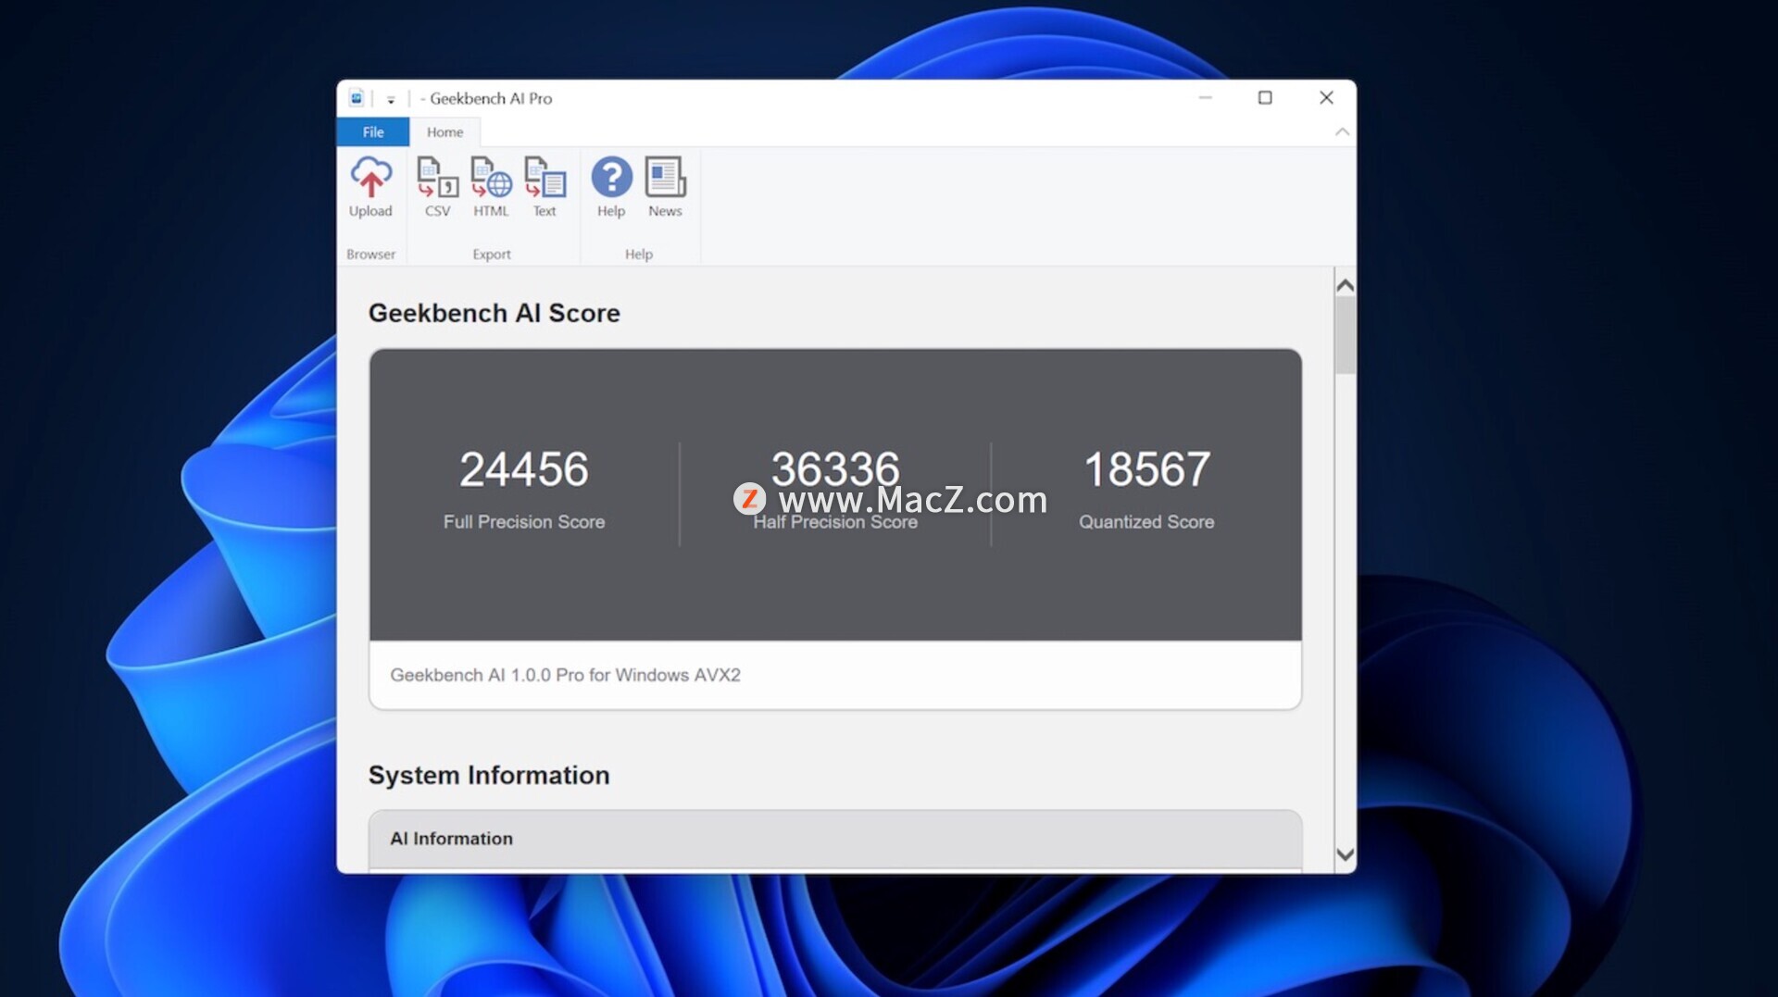
Task: Export results as Text
Action: tap(545, 187)
